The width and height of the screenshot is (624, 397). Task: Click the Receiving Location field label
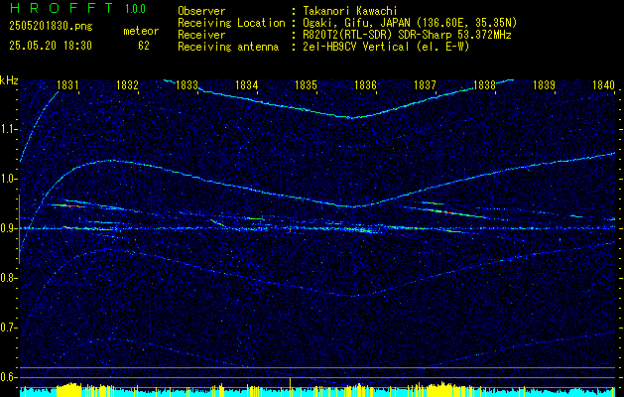tap(231, 23)
